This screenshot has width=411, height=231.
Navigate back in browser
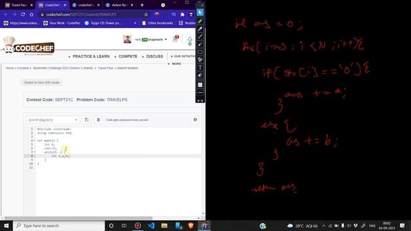tap(6, 14)
